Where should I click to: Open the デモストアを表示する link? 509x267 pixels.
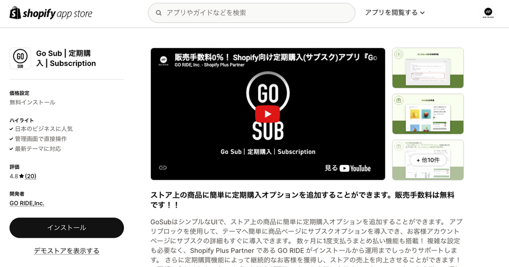pos(66,251)
